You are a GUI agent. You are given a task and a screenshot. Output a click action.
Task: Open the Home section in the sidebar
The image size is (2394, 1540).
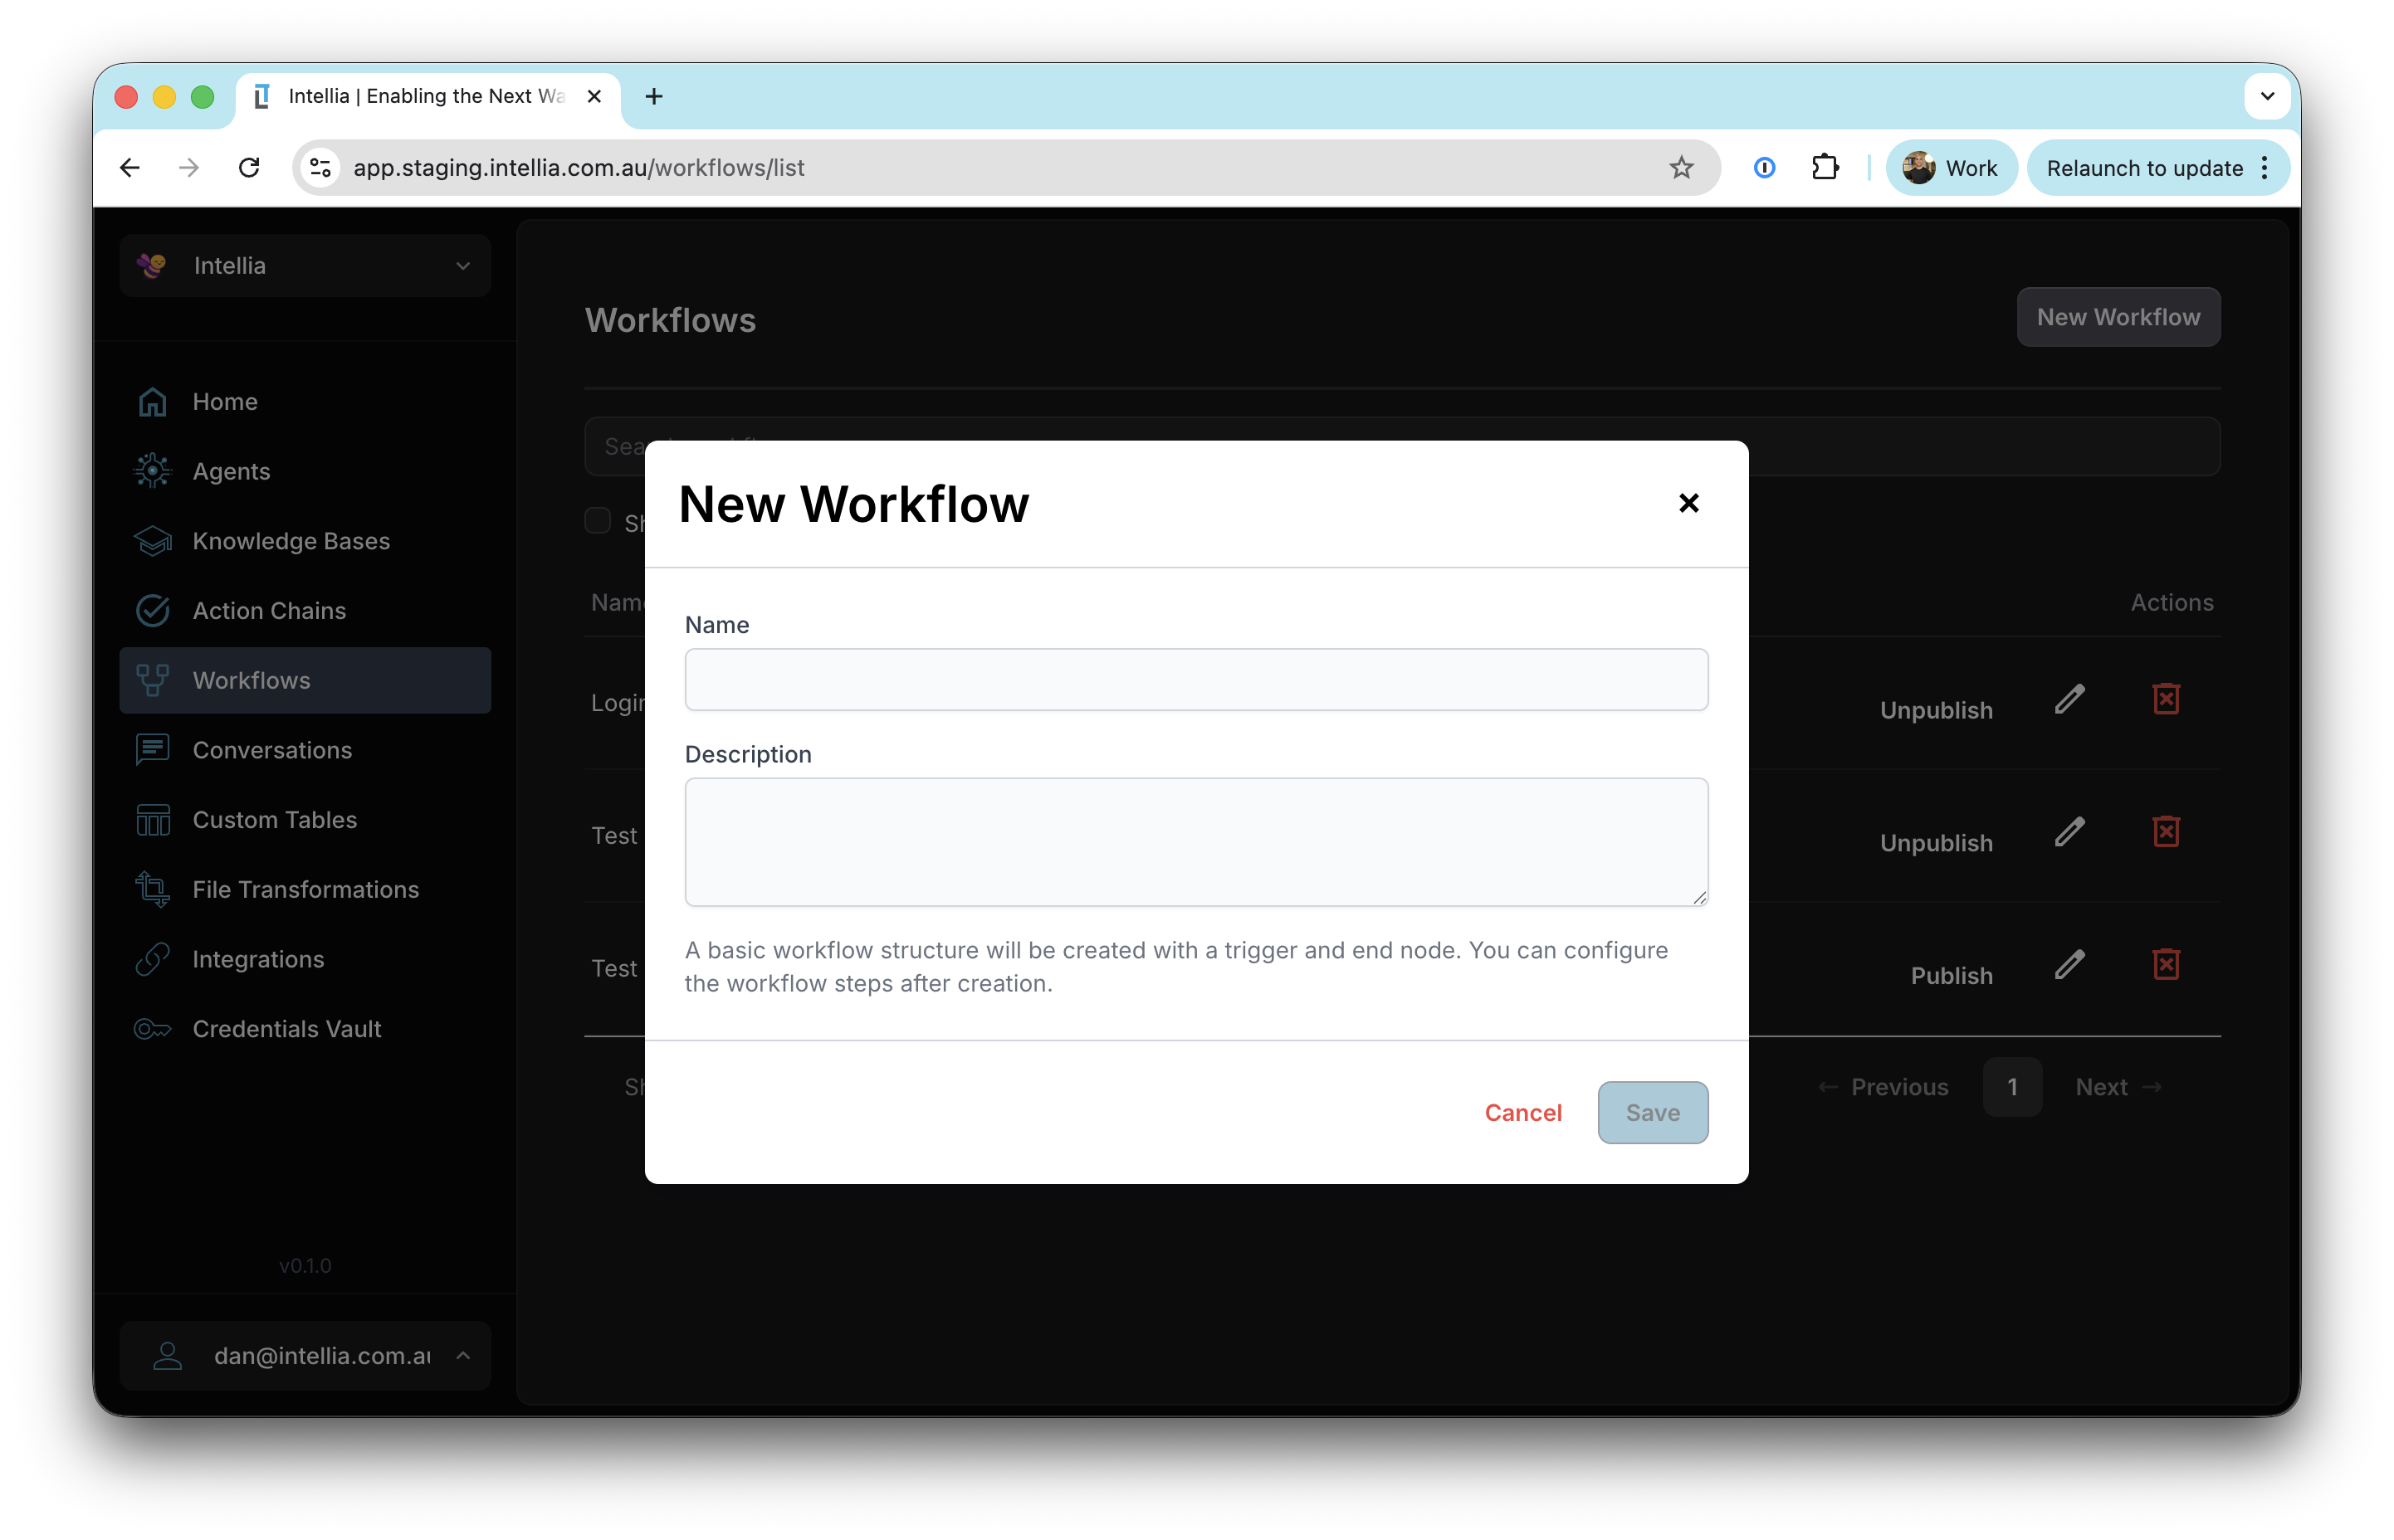tap(224, 401)
